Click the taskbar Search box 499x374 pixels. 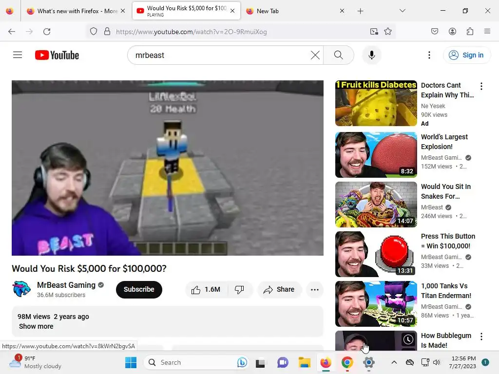[196, 362]
